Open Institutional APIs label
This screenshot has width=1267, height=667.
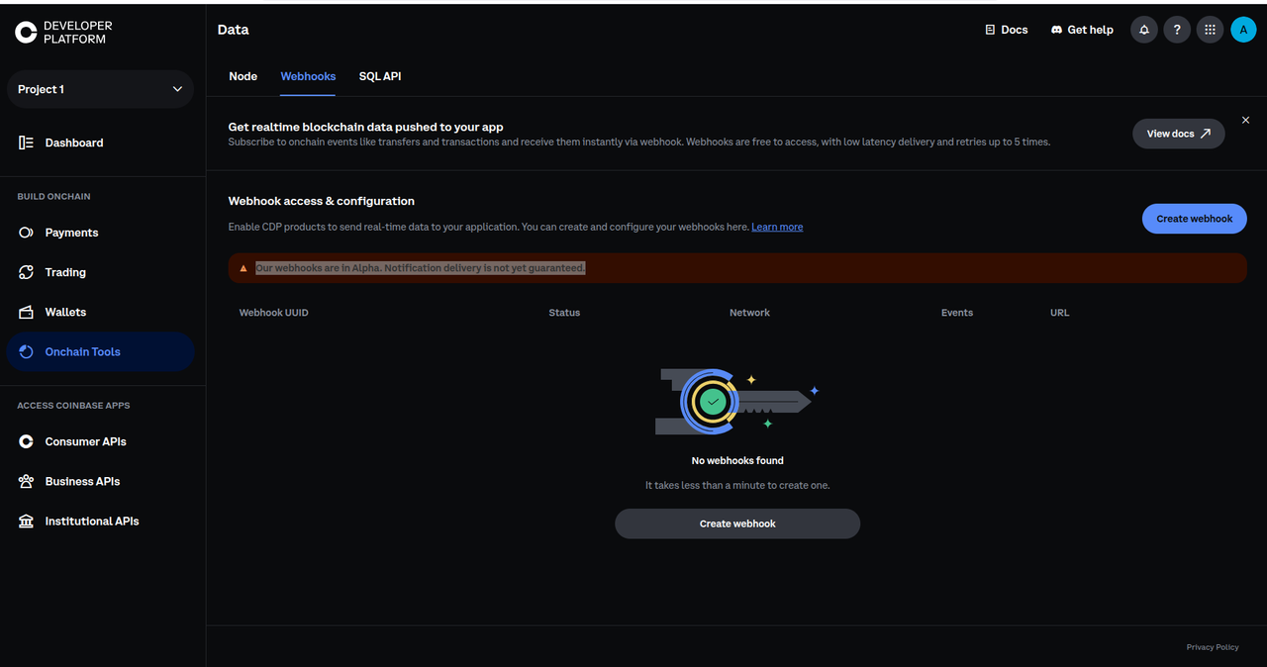[x=92, y=521]
